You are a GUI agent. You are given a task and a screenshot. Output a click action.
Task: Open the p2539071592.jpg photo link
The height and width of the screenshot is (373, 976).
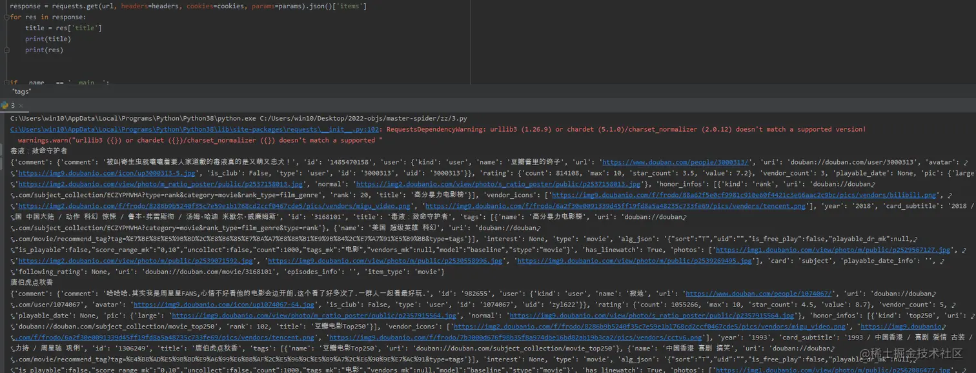pos(136,261)
